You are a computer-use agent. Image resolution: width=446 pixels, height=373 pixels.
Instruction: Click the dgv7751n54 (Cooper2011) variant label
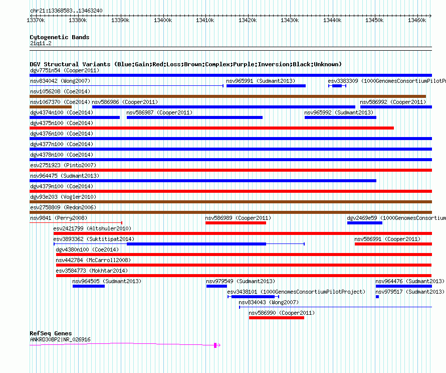[65, 70]
